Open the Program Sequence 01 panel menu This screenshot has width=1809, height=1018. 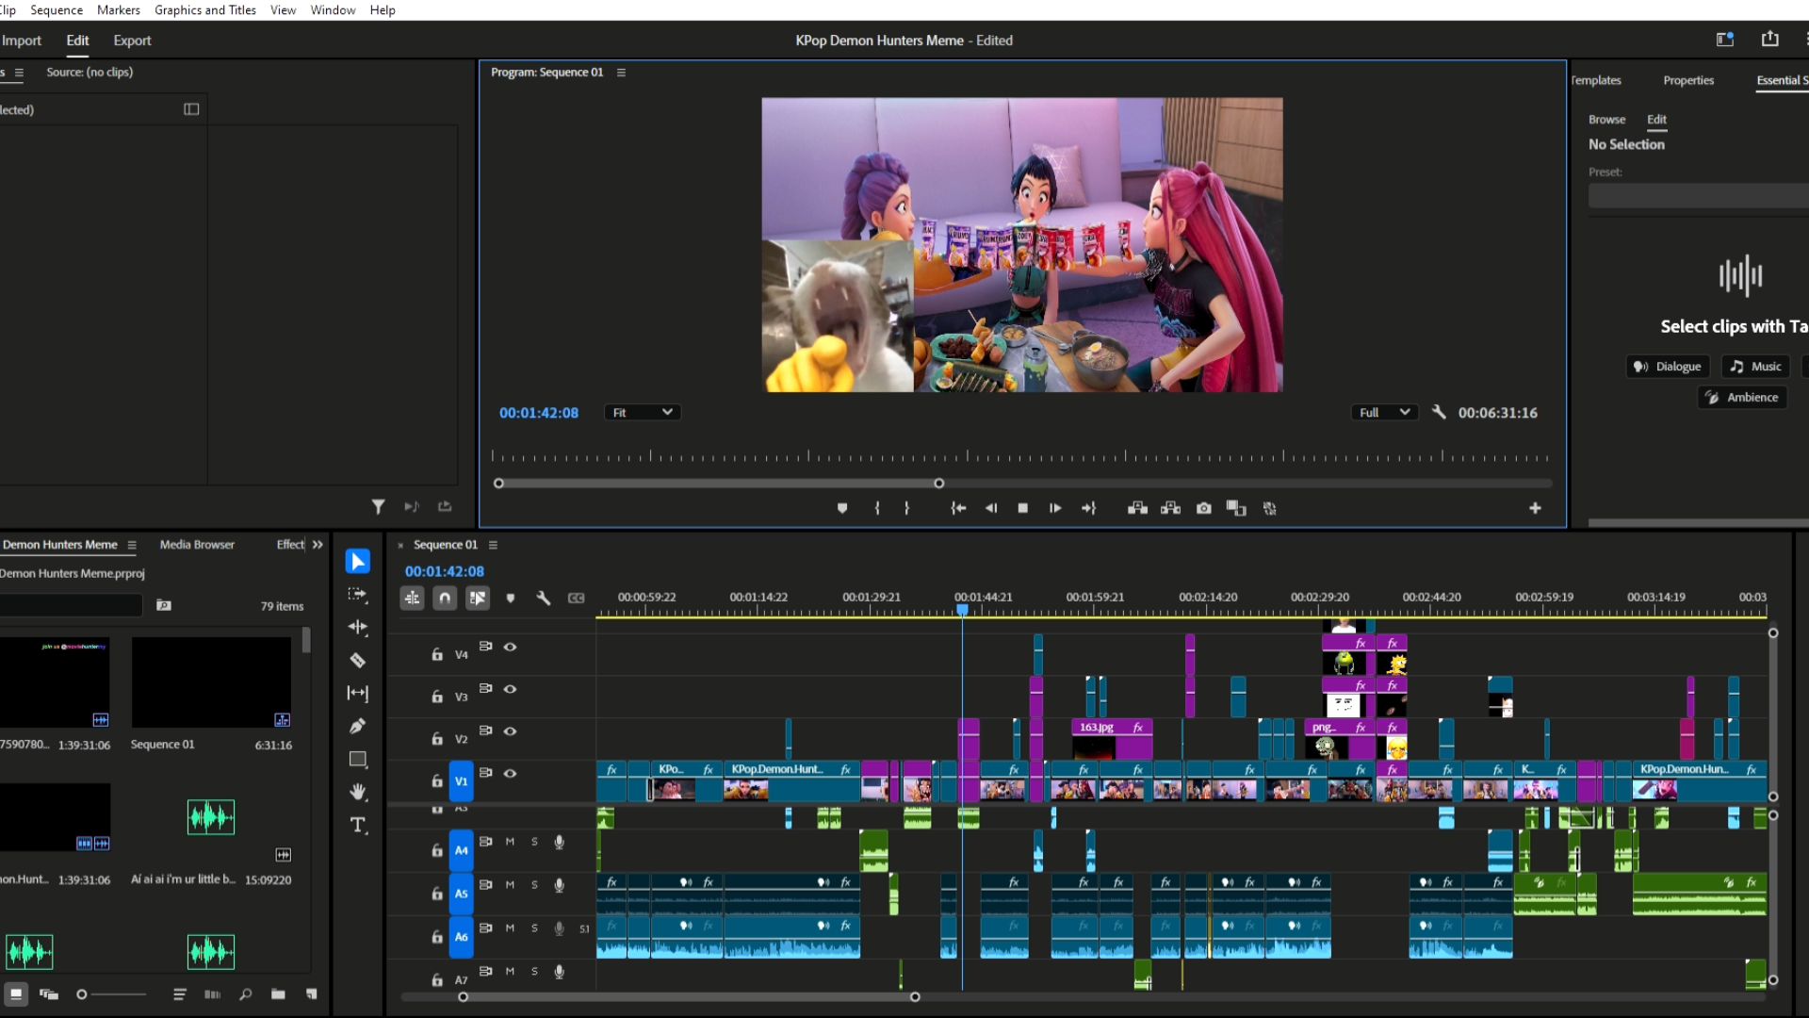(621, 73)
